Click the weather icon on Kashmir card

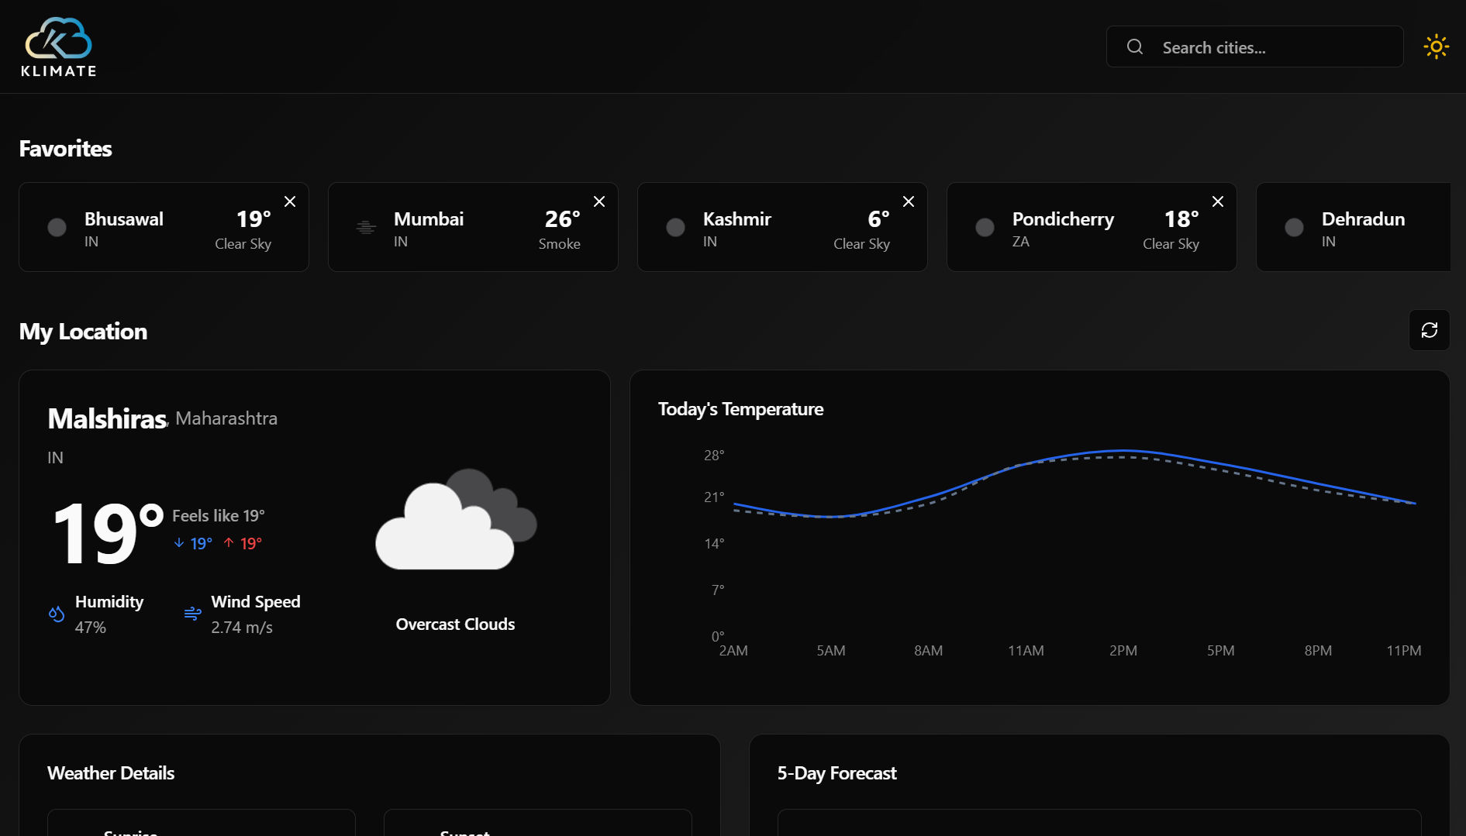click(674, 226)
